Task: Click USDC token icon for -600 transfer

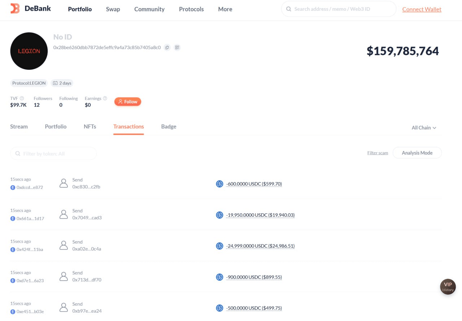Action: coord(219,184)
